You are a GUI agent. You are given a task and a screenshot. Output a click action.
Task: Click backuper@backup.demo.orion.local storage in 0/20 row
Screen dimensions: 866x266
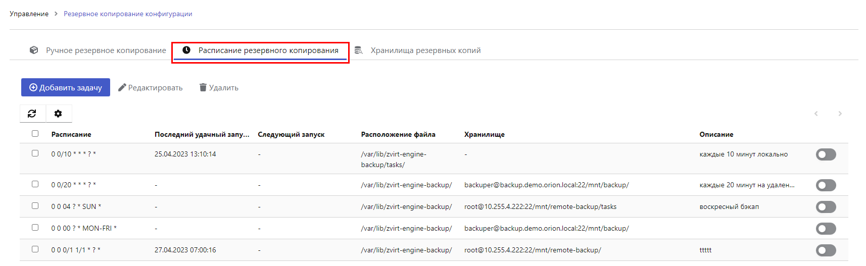(547, 185)
